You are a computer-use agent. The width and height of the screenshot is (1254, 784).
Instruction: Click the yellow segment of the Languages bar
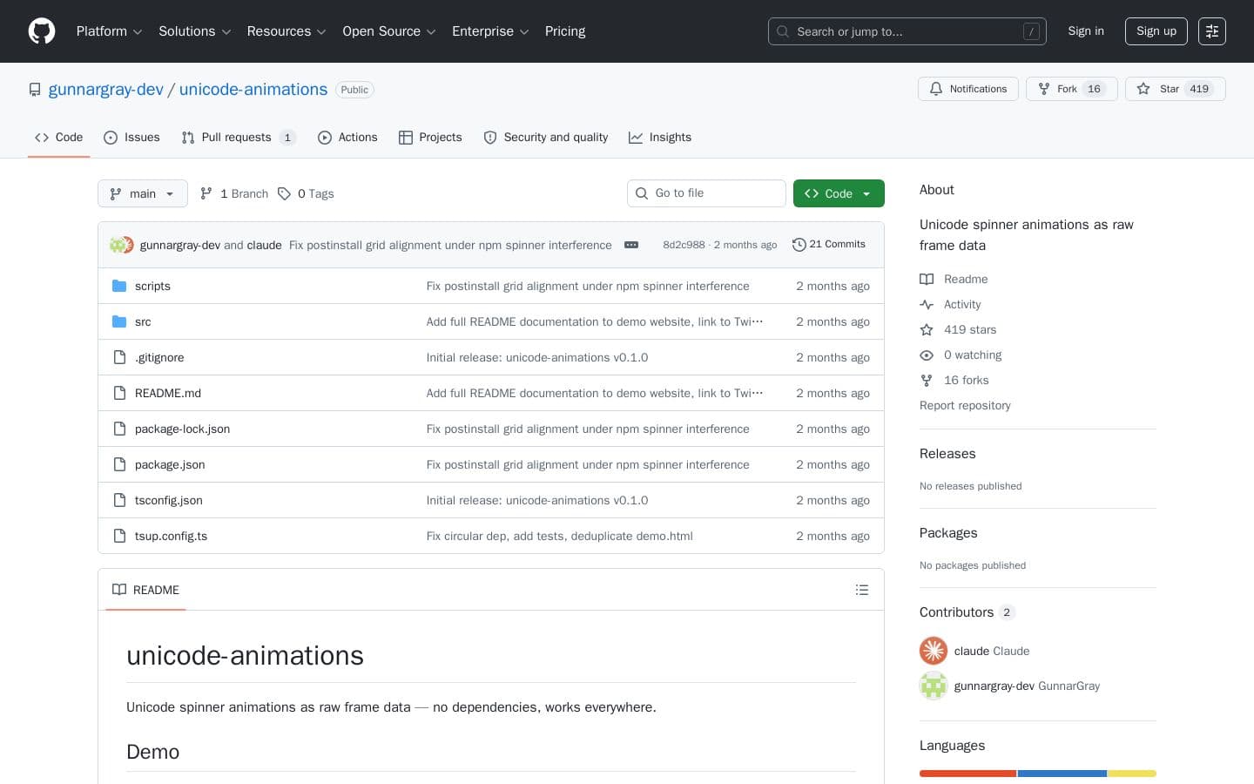pyautogui.click(x=1132, y=774)
